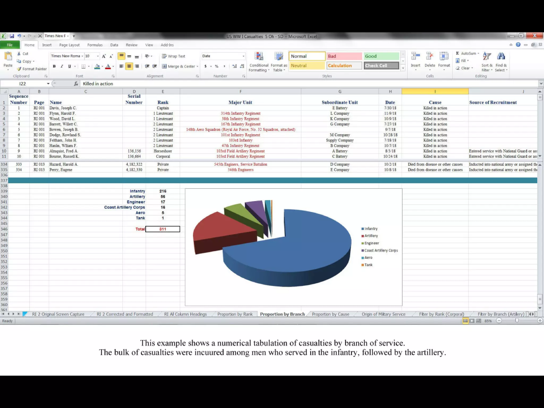The image size is (544, 408).
Task: Toggle Bold formatting
Action: click(54, 66)
